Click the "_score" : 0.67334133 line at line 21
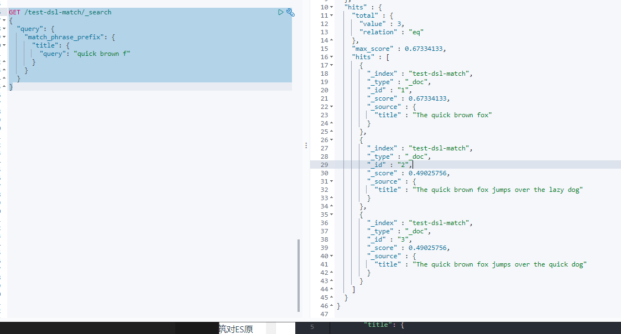 [x=408, y=98]
